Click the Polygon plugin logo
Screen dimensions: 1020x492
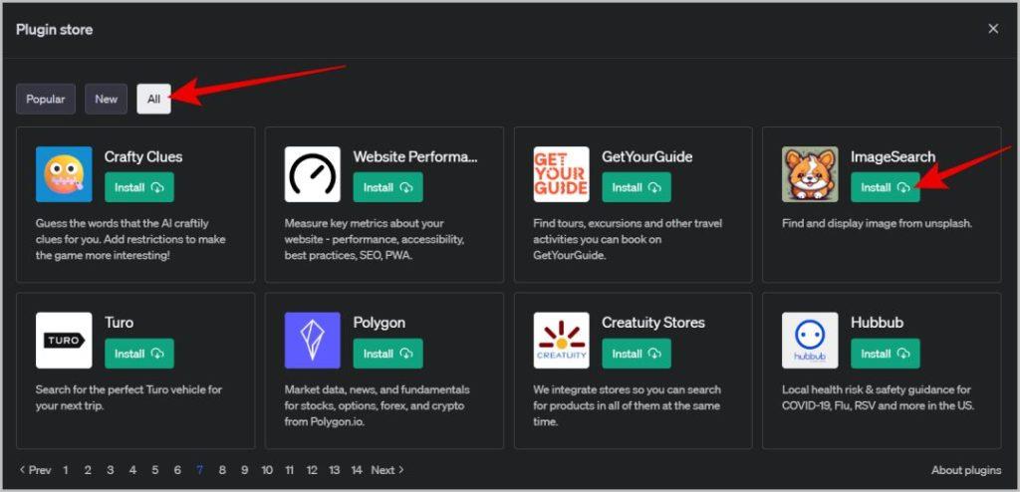coord(312,341)
